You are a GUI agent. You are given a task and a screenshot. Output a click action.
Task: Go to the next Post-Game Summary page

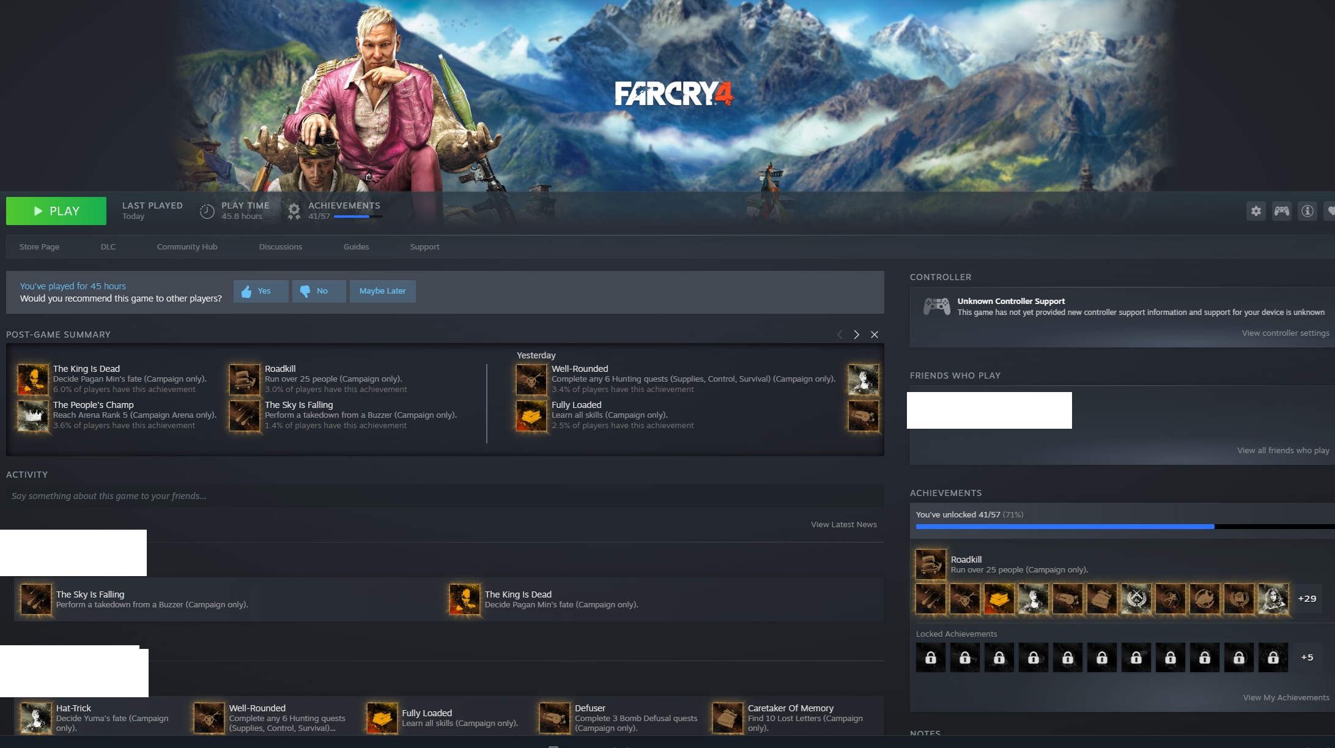[856, 335]
